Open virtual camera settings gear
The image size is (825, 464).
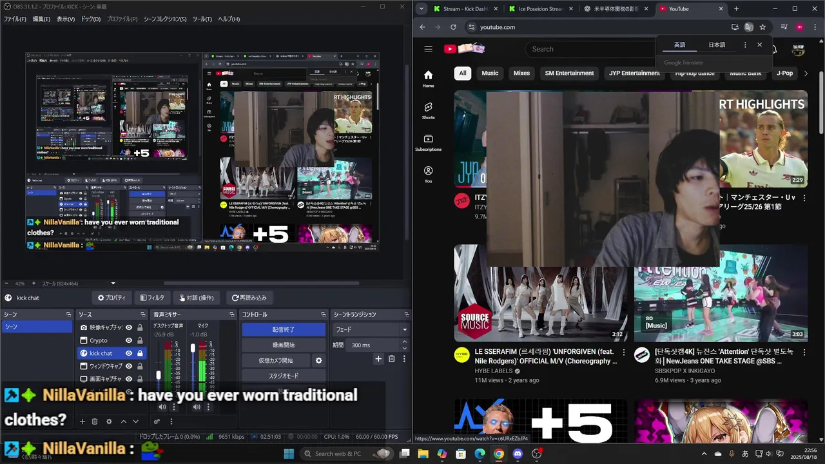point(318,360)
